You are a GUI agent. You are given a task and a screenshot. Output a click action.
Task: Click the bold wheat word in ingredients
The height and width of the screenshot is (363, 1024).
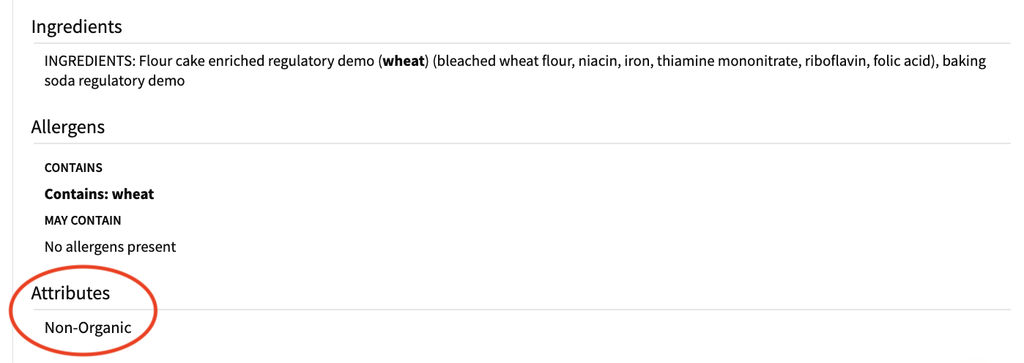[x=404, y=61]
